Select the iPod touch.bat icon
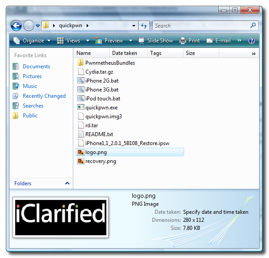Viewport: 269px width, 258px height. click(81, 98)
